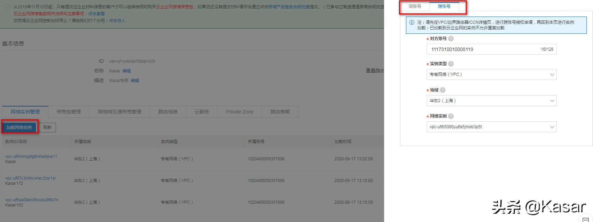593x222 pixels.
Task: Open 点击进入 link in the banner
Action: [117, 21]
